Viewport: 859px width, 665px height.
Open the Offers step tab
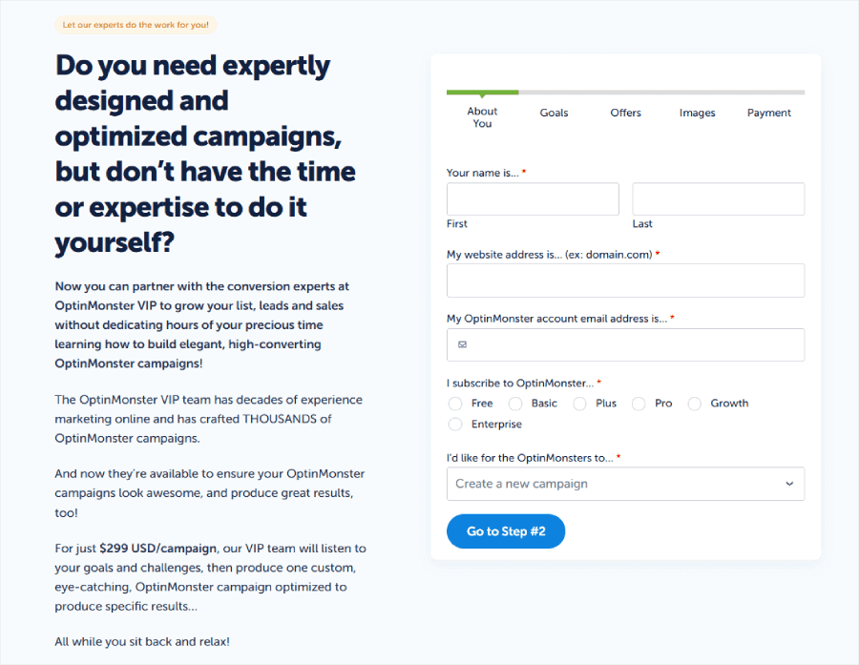tap(625, 112)
